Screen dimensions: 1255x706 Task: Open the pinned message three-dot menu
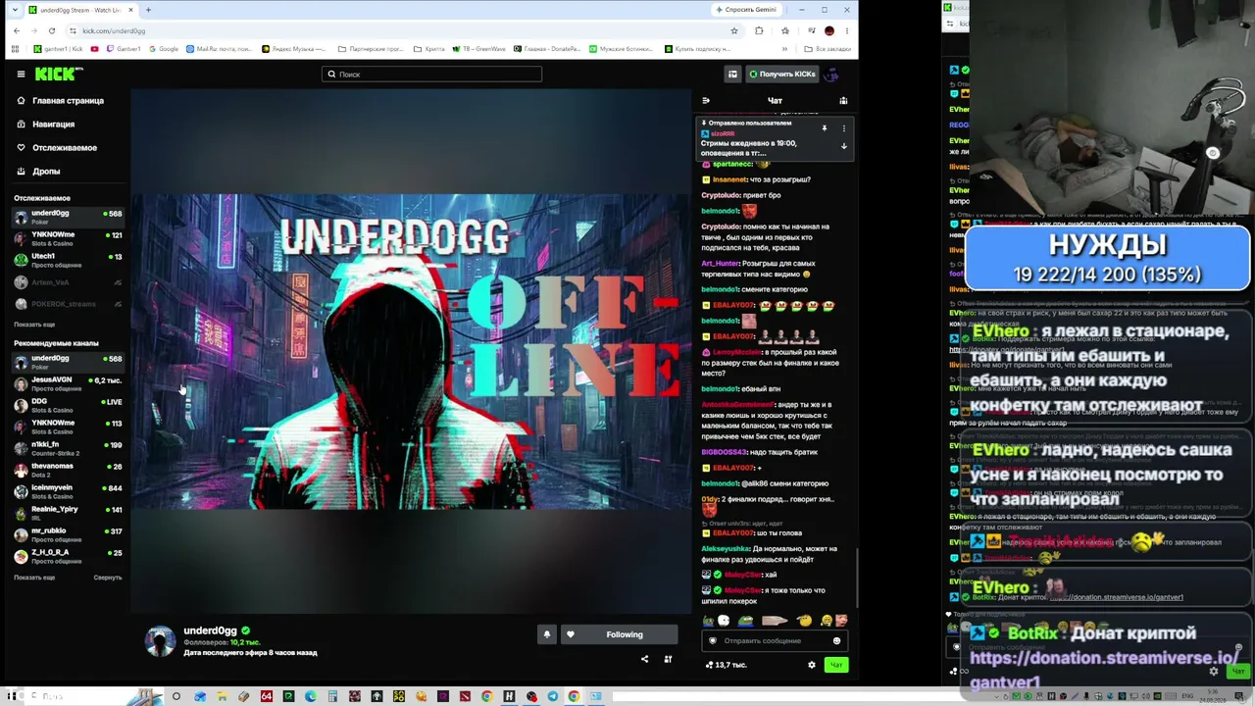click(843, 128)
